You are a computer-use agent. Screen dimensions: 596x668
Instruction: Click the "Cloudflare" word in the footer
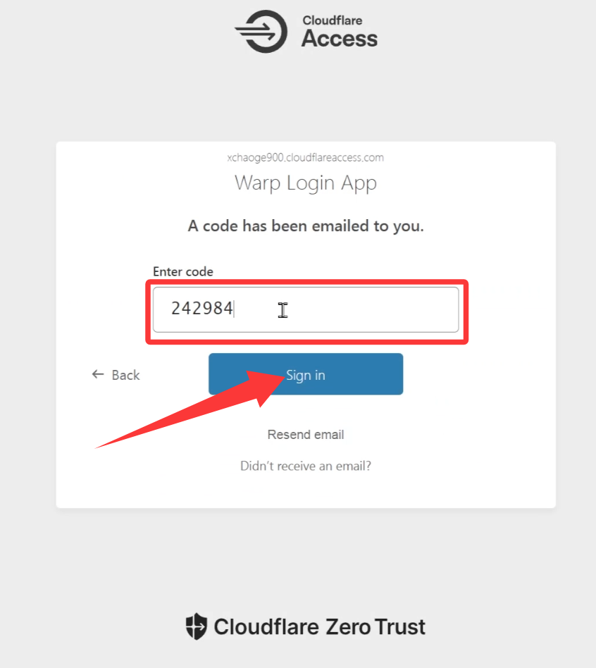pyautogui.click(x=266, y=626)
